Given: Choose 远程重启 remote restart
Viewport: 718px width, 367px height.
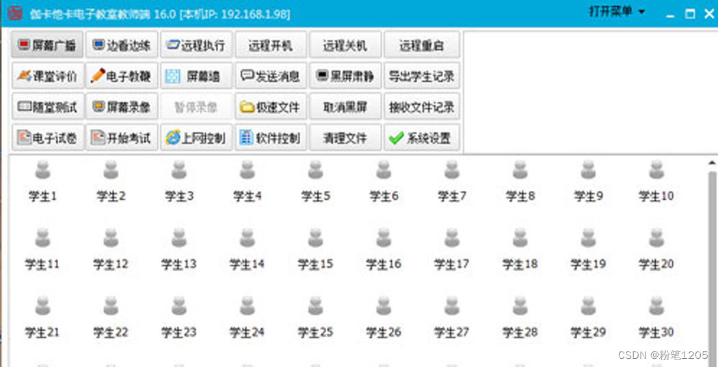Looking at the screenshot, I should point(422,44).
